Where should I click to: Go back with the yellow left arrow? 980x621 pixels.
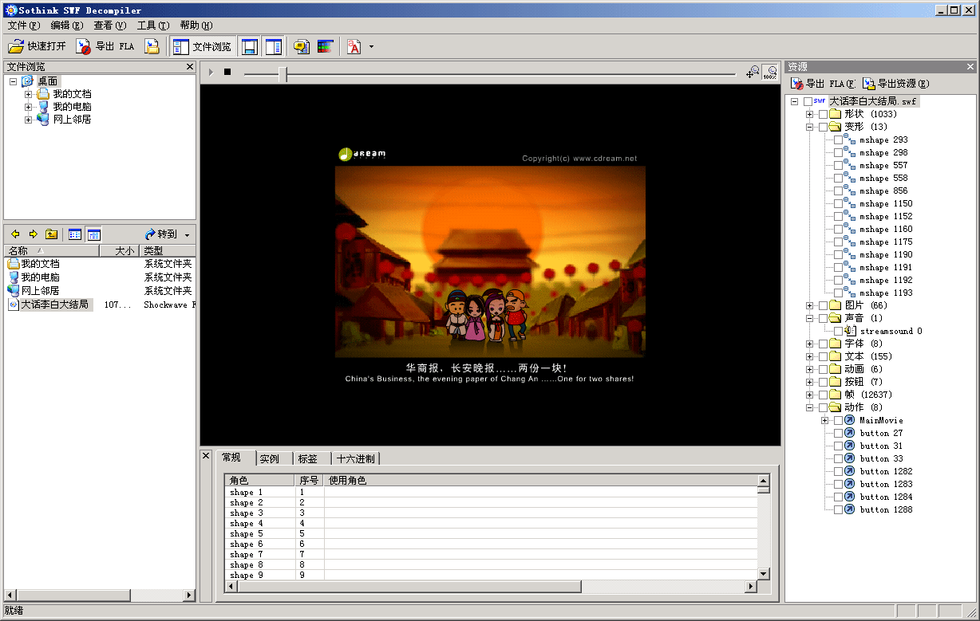[x=15, y=234]
